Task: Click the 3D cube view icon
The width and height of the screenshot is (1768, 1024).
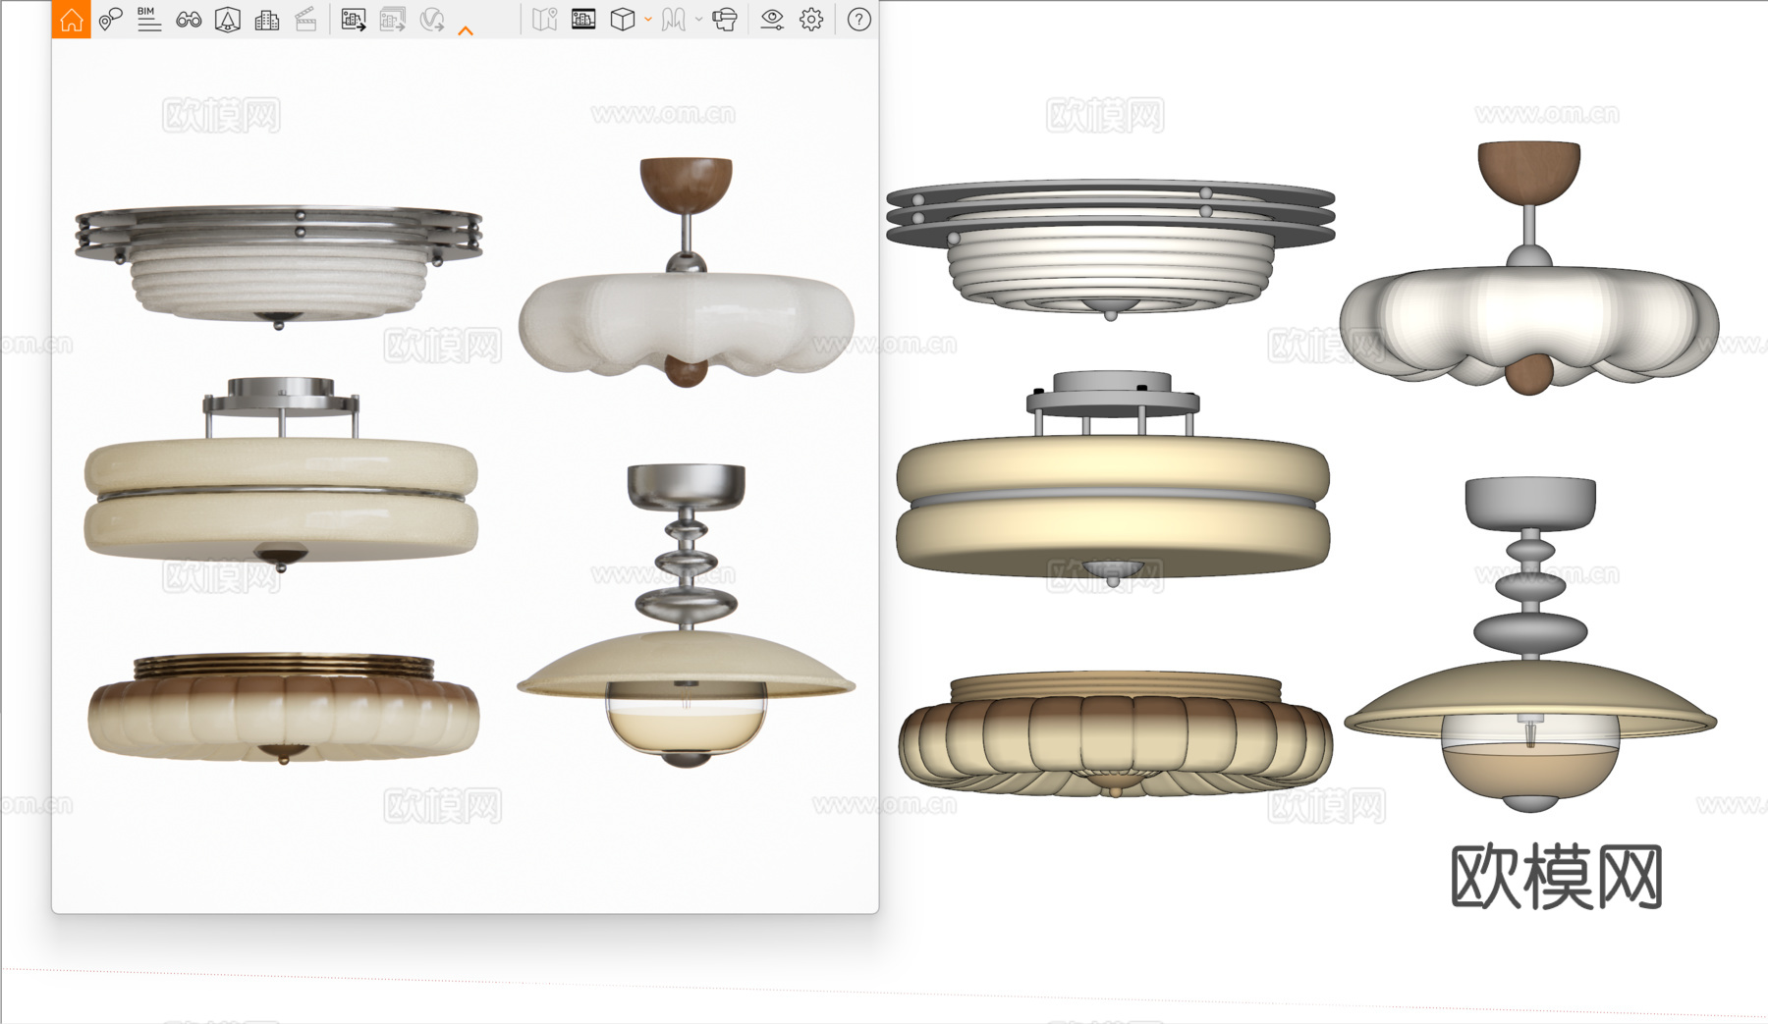Action: [x=622, y=20]
